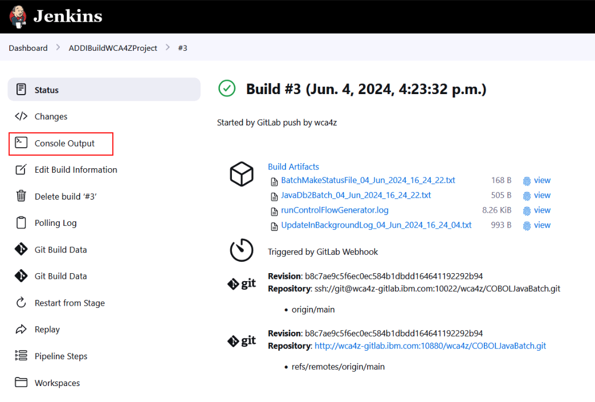The width and height of the screenshot is (595, 402).
Task: Select Restart from Stage
Action: pyautogui.click(x=70, y=303)
